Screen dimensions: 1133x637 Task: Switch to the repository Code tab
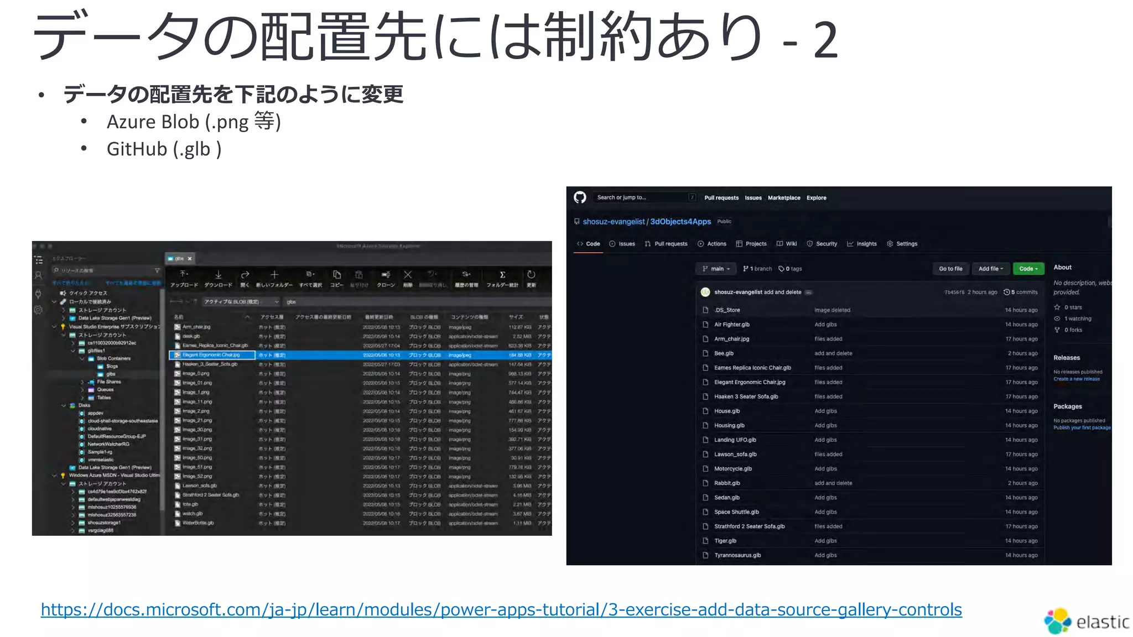(588, 244)
